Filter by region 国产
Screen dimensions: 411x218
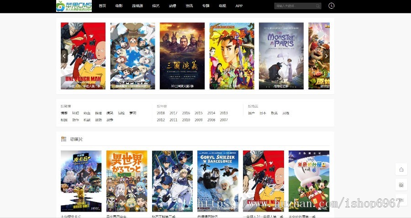(x=251, y=113)
